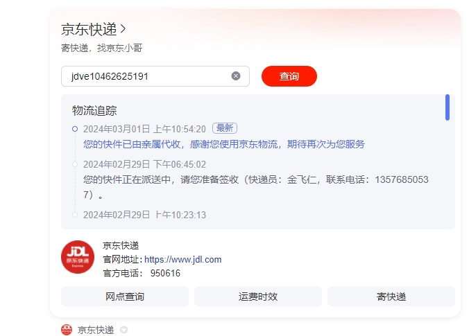This screenshot has height=336, width=469.
Task: Click the 运费时效 button
Action: point(258,297)
